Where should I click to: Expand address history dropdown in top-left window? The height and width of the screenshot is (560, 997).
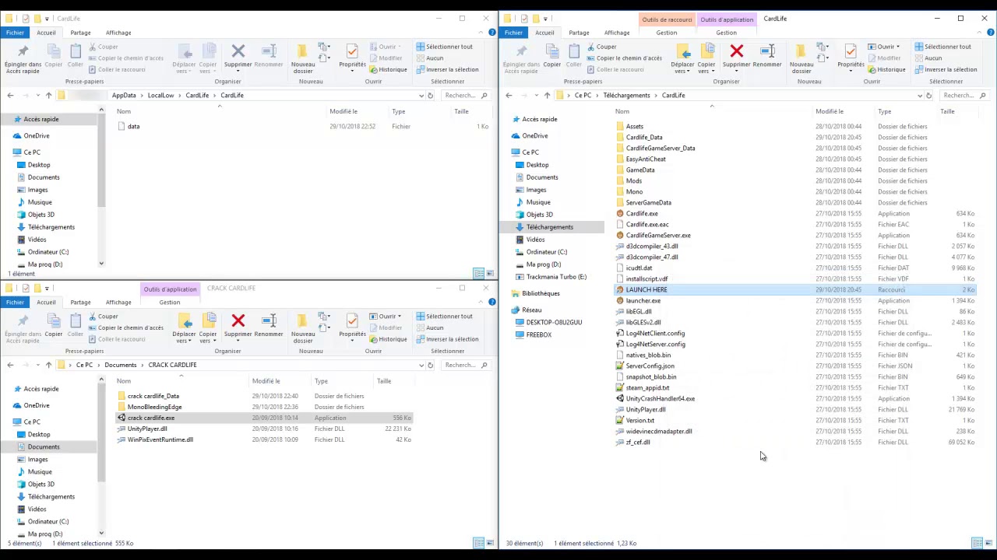point(421,96)
